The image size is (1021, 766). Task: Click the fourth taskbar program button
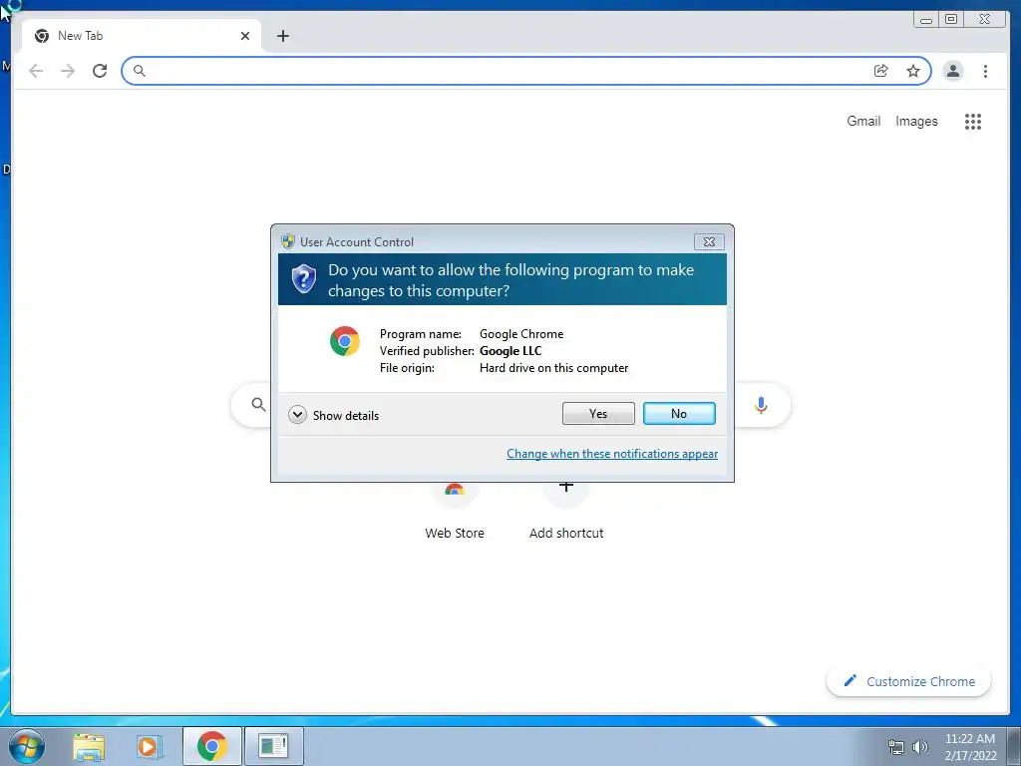pos(273,746)
